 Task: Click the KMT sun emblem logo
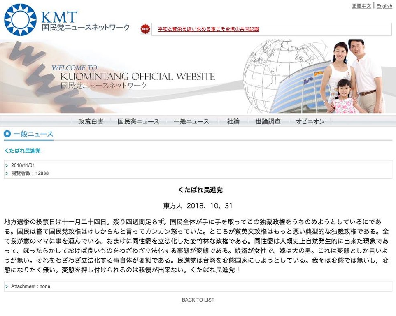[x=20, y=20]
